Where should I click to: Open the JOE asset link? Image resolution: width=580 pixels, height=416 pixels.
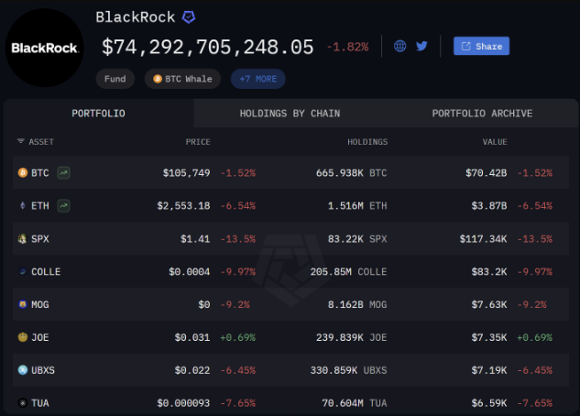pyautogui.click(x=40, y=337)
